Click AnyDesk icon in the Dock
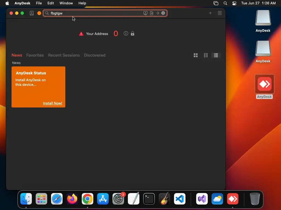Screen dimensions: 281x210 click(x=233, y=199)
